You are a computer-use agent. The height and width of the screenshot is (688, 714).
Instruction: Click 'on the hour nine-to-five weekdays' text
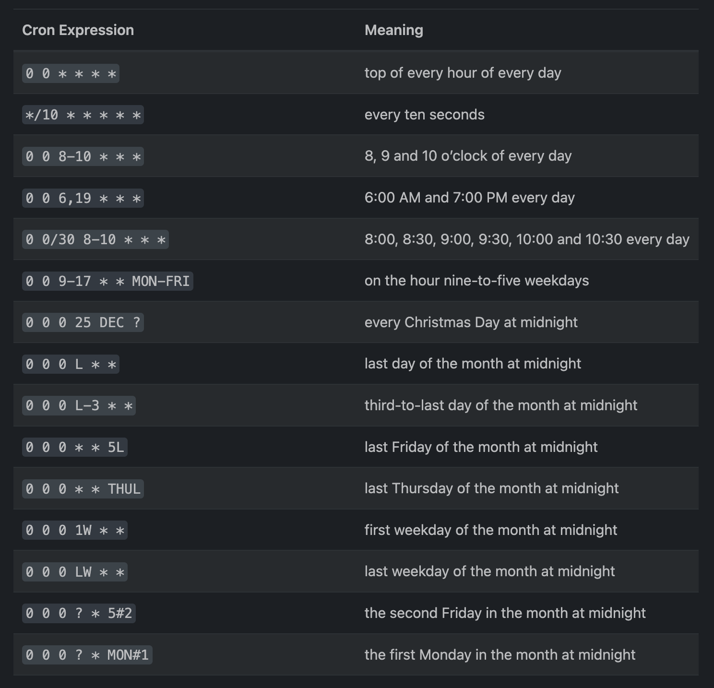tap(476, 281)
